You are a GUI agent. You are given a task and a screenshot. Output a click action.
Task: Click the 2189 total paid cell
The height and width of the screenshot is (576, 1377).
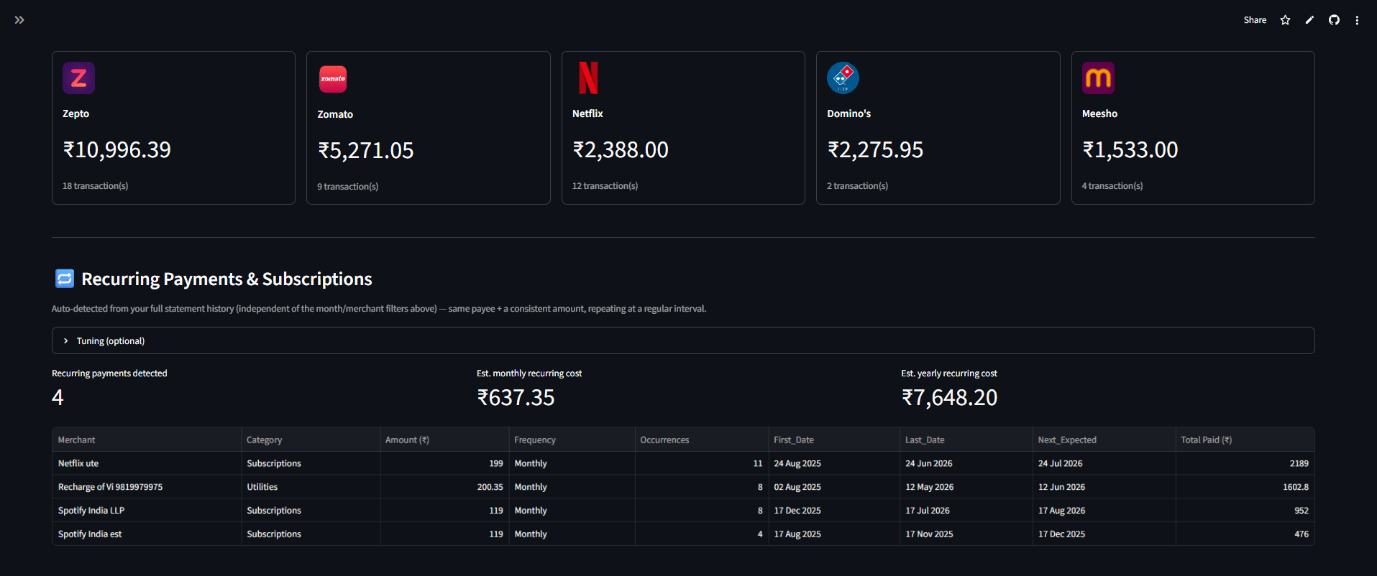tap(1245, 463)
